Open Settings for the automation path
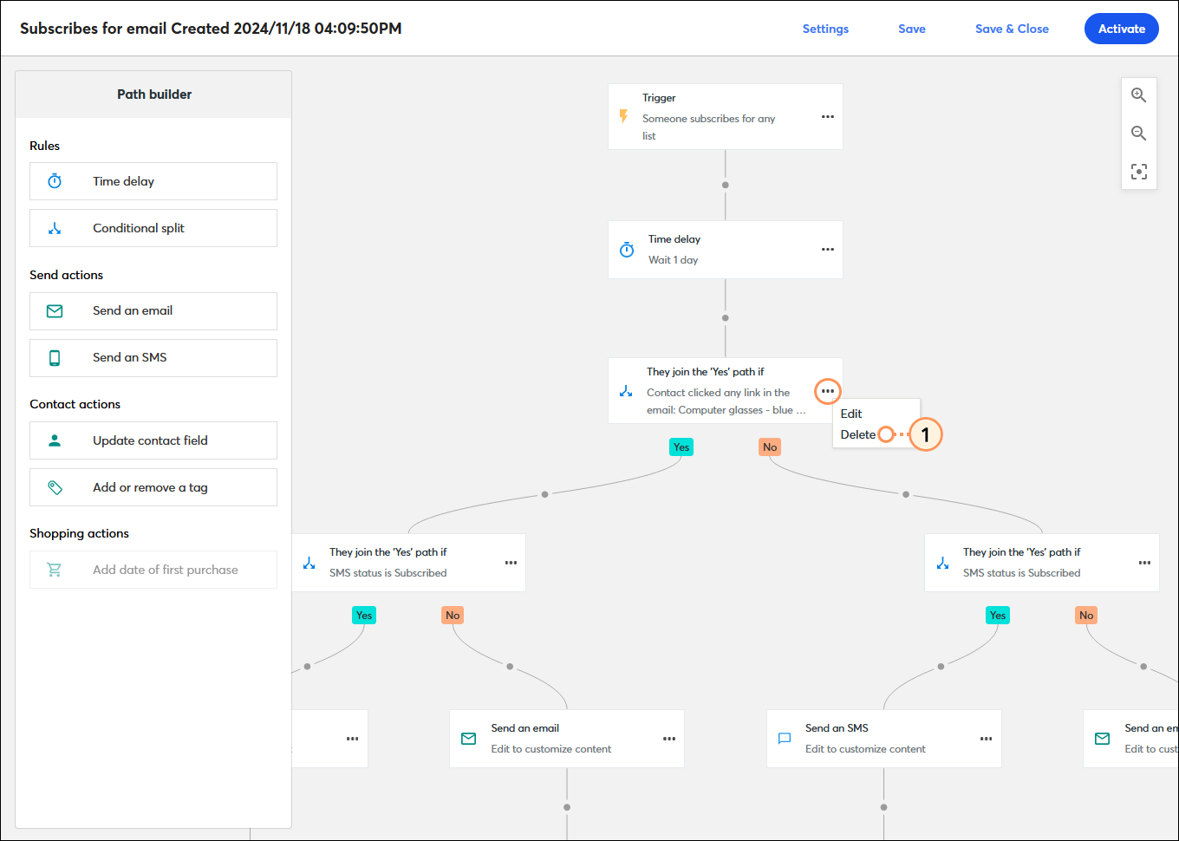Screen dimensions: 1179x841 825,29
